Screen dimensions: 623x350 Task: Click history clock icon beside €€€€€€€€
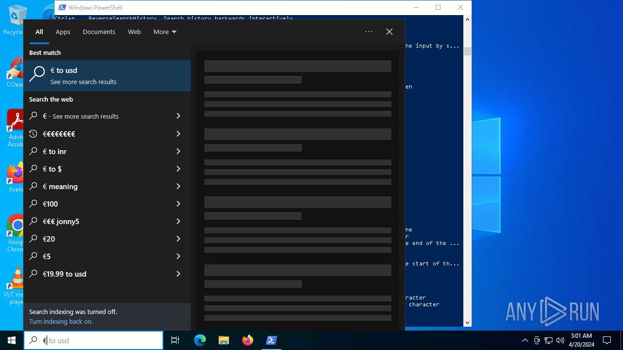[x=33, y=134]
